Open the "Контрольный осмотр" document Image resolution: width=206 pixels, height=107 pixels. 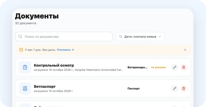point(54,65)
